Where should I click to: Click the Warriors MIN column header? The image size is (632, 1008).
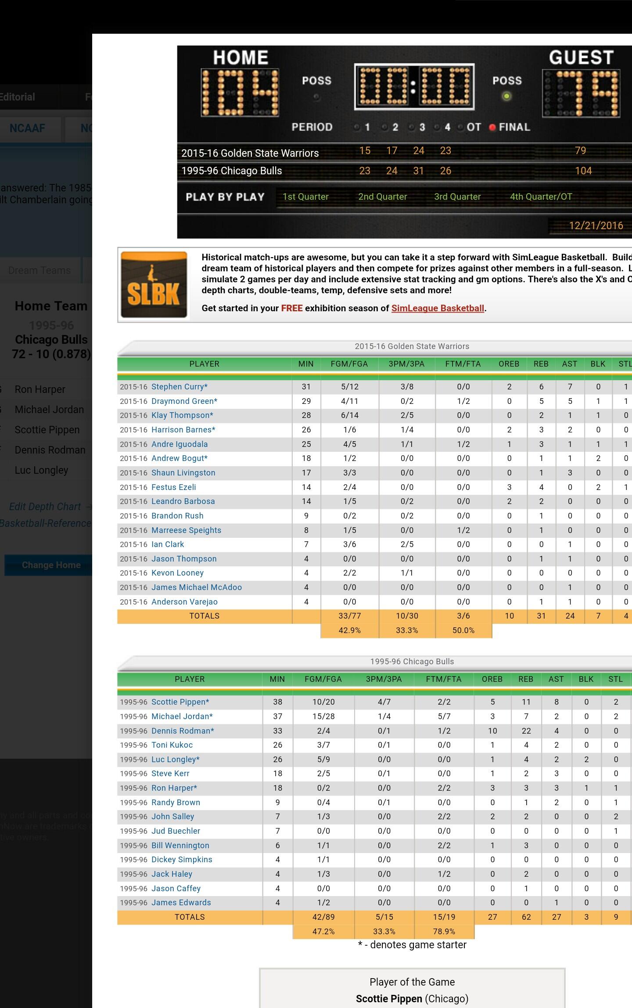click(x=306, y=364)
